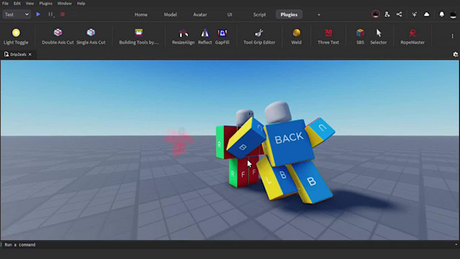Switch to the Home ribbon tab
The height and width of the screenshot is (259, 460).
[141, 14]
